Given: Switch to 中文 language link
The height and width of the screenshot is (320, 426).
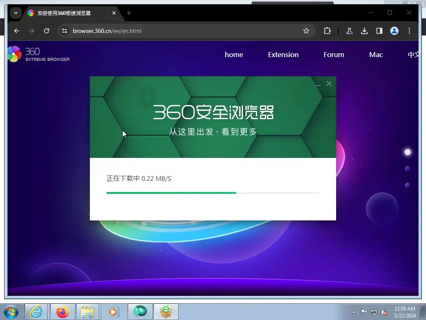Looking at the screenshot, I should (x=413, y=55).
